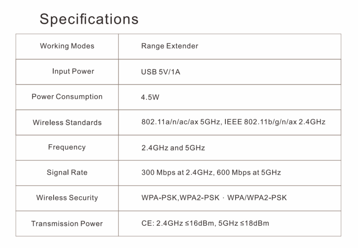Click the CE transmission power value
Viewport: 358px width, 248px height.
(205, 223)
